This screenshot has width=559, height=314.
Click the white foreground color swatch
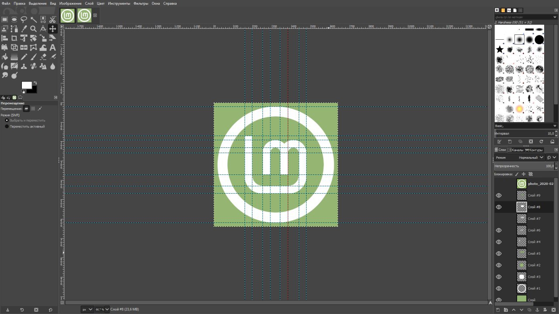27,85
